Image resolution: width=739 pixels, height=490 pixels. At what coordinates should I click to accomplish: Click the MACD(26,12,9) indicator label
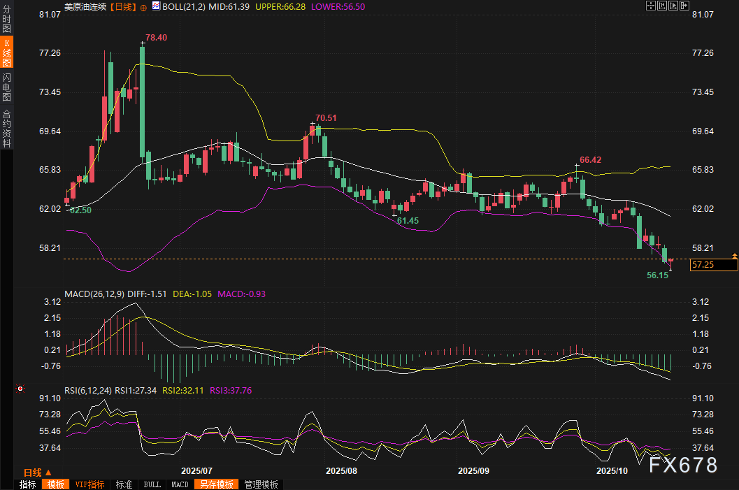click(x=94, y=294)
